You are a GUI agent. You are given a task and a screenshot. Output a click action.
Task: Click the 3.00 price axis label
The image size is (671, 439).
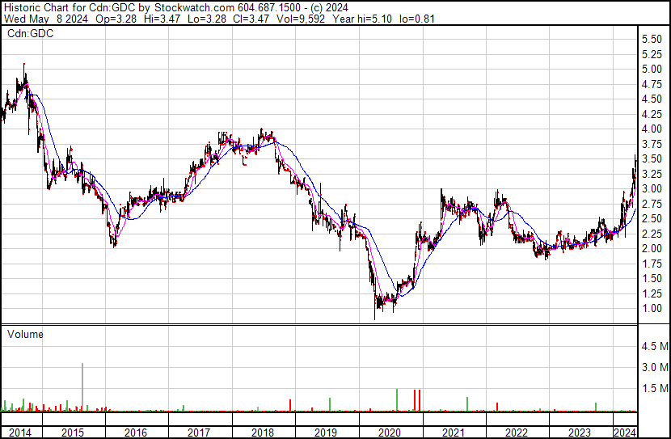652,188
